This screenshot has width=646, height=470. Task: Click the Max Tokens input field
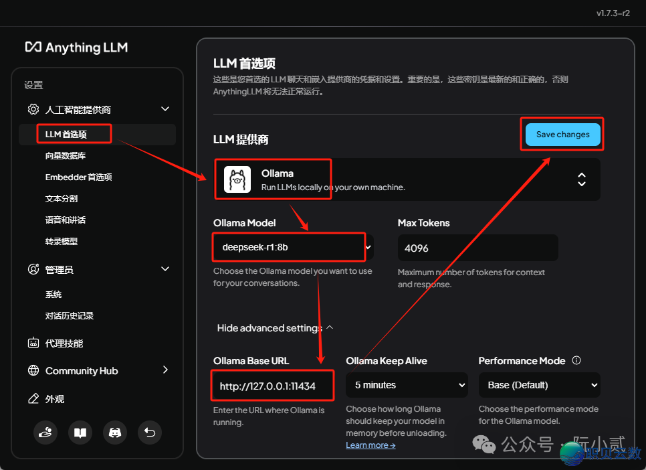(x=477, y=248)
